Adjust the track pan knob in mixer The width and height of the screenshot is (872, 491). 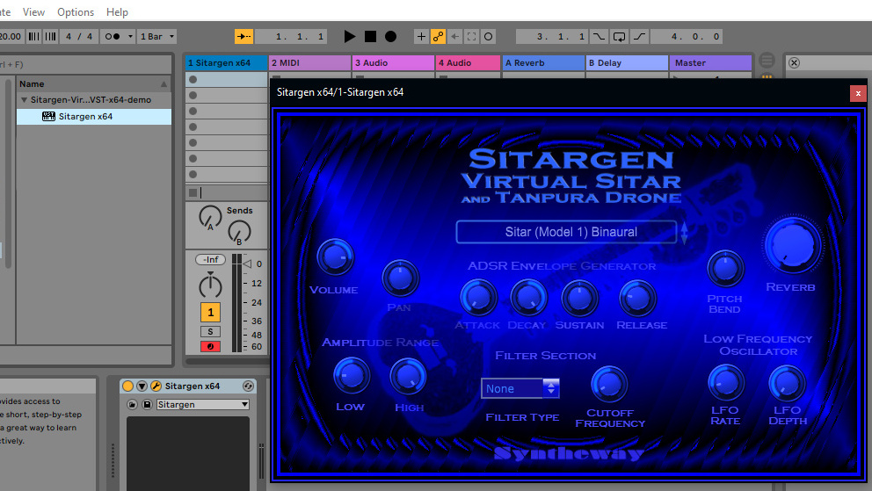click(210, 285)
